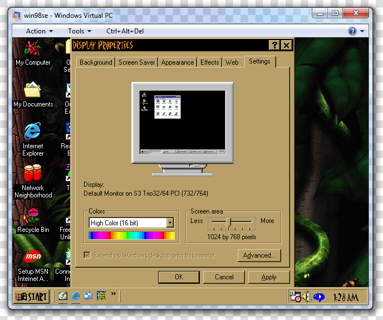This screenshot has width=383, height=320.
Task: Open Advanced display settings
Action: tap(259, 255)
